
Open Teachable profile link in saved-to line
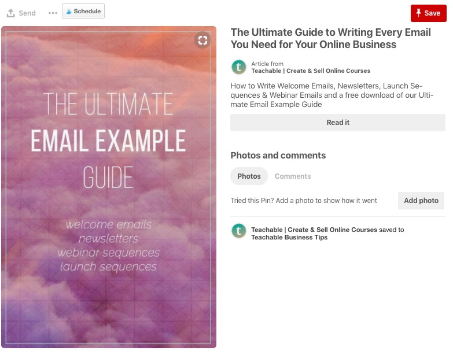point(314,230)
